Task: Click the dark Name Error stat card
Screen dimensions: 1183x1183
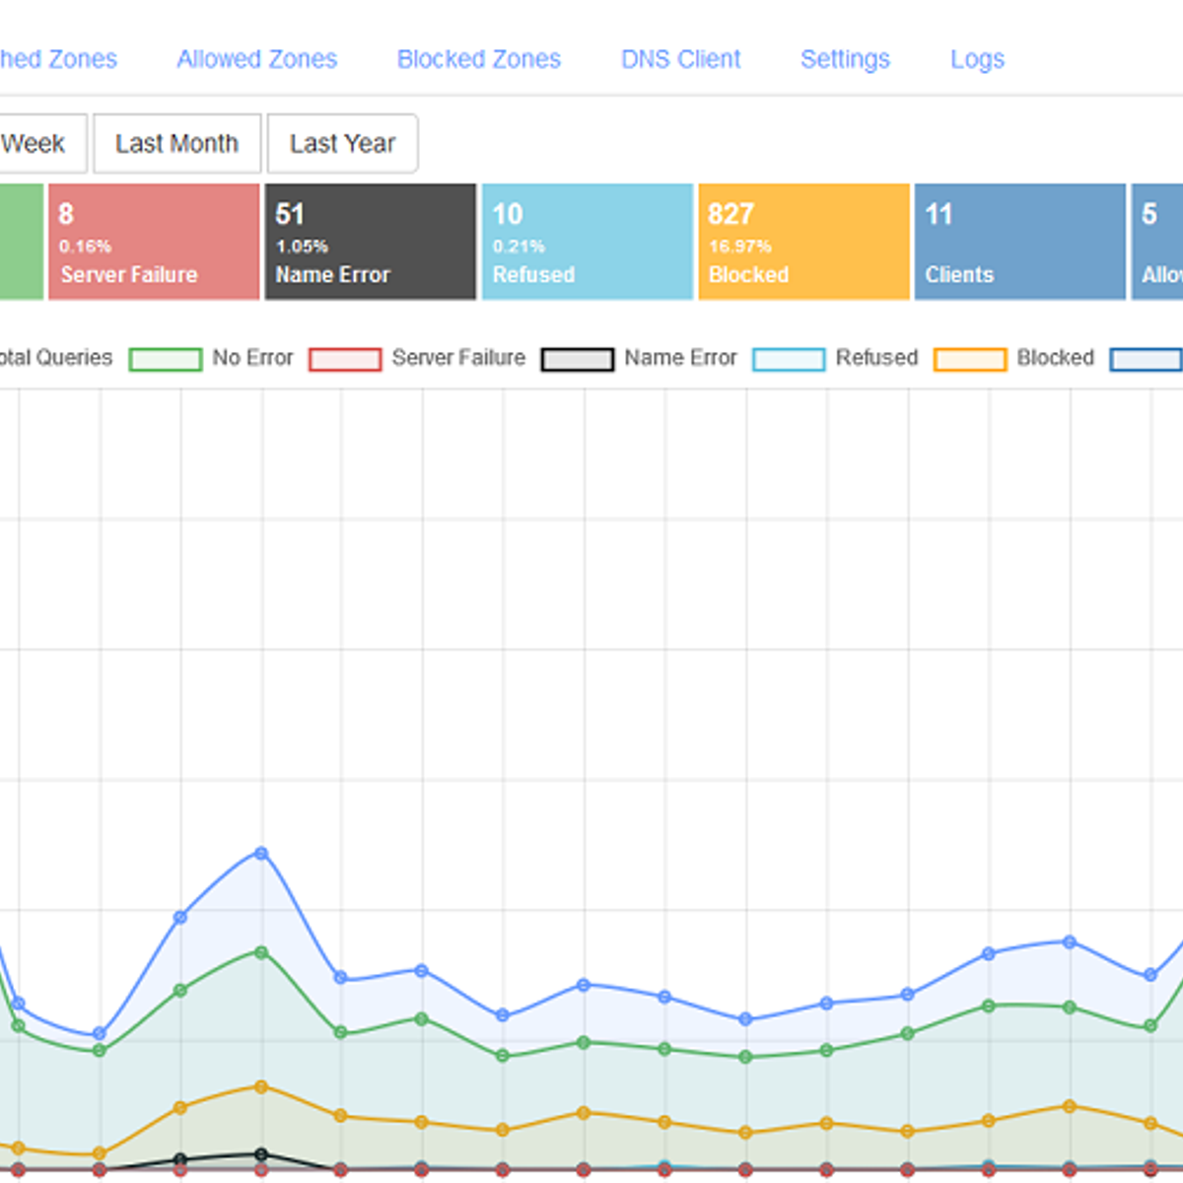Action: (x=371, y=242)
